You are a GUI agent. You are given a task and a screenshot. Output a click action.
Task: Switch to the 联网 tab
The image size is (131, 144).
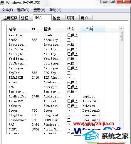[x=72, y=18]
